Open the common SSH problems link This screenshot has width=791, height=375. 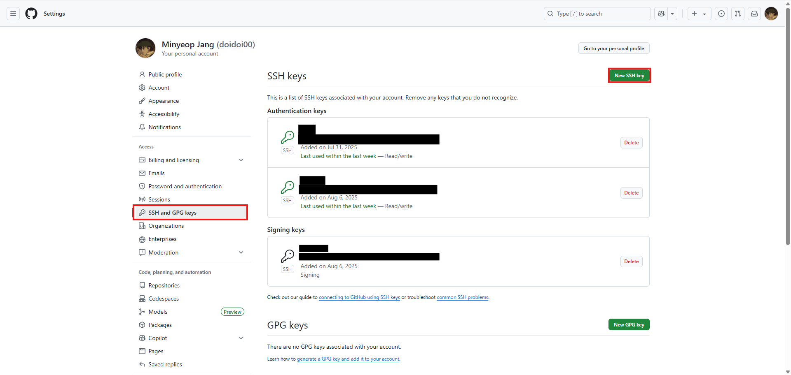click(462, 297)
